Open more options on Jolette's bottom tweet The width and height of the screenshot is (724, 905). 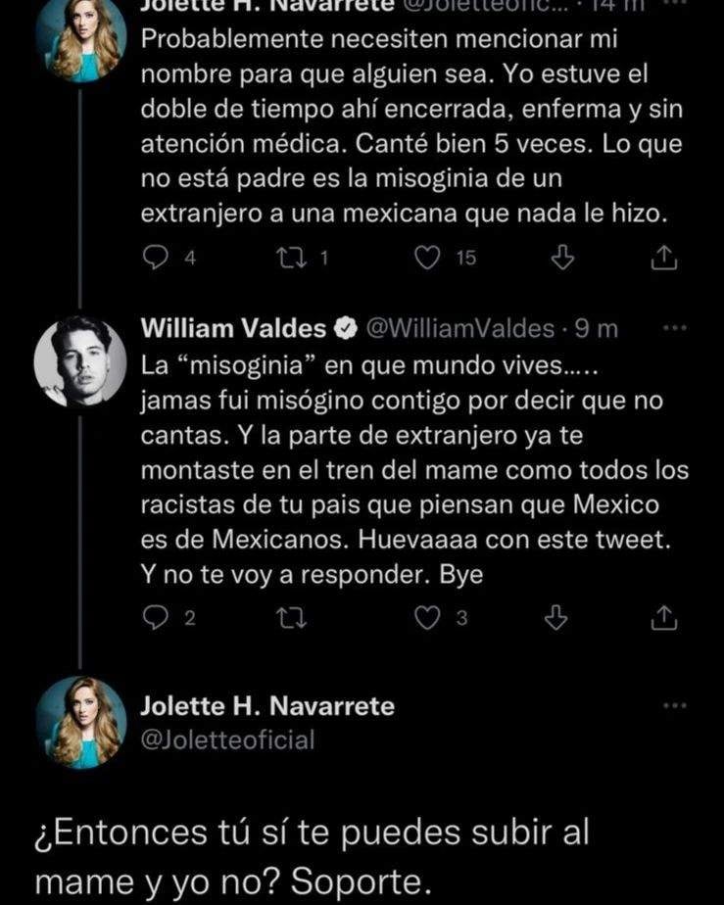(675, 706)
